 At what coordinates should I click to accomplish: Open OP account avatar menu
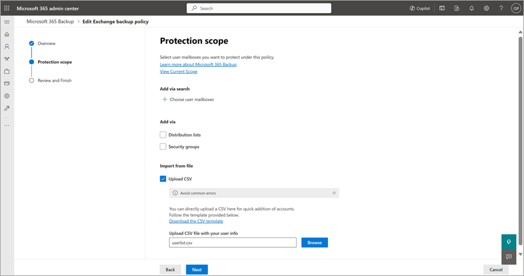tap(516, 8)
